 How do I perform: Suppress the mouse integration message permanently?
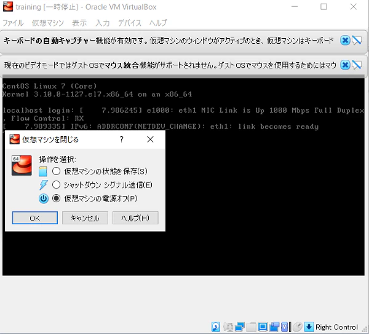[357, 65]
